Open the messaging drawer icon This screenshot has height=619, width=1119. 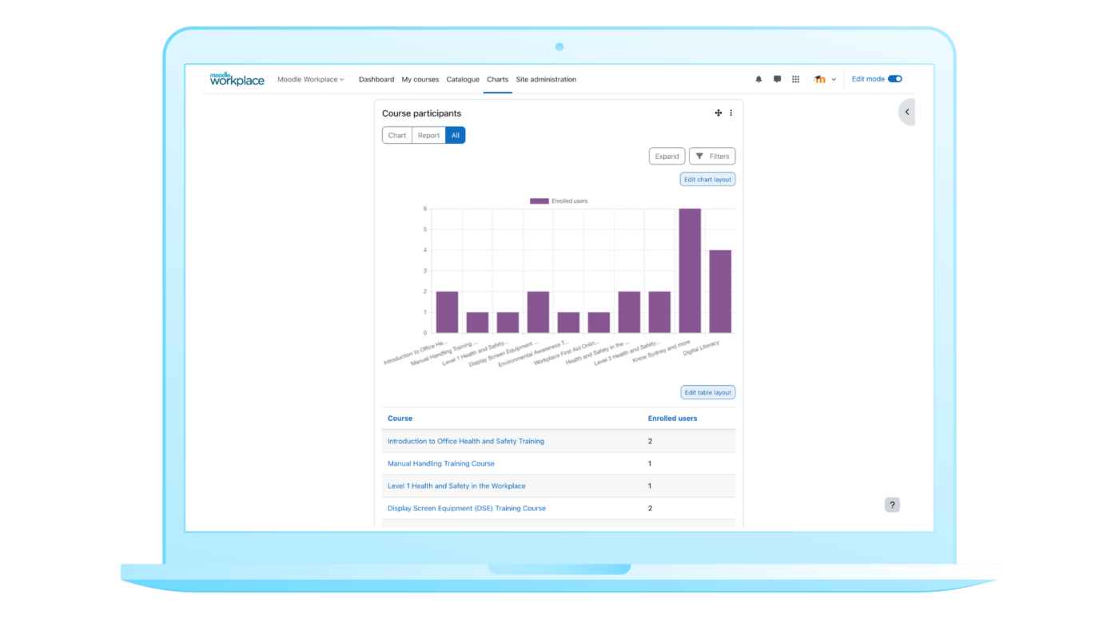point(776,78)
